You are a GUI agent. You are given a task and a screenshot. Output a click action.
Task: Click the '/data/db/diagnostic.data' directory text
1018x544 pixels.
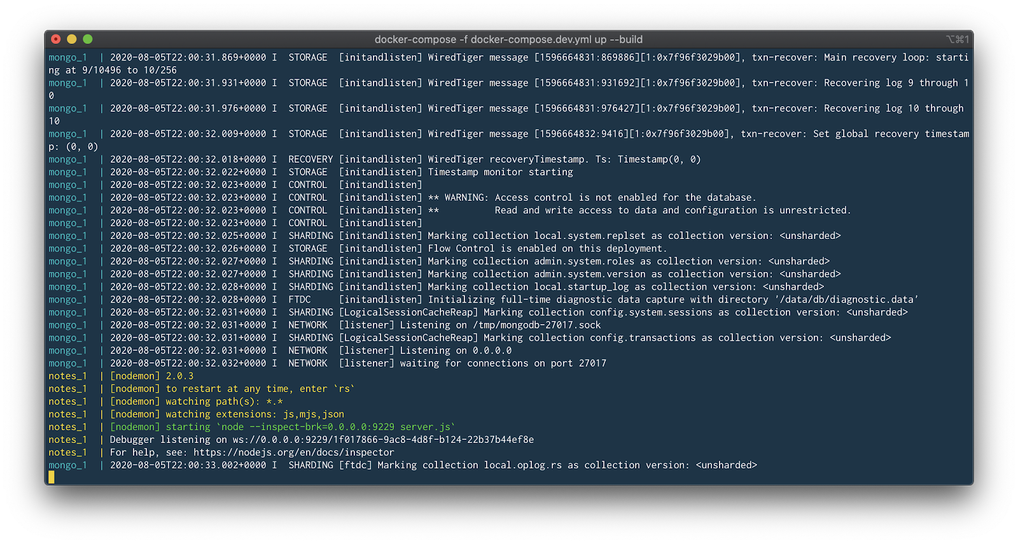(x=846, y=300)
